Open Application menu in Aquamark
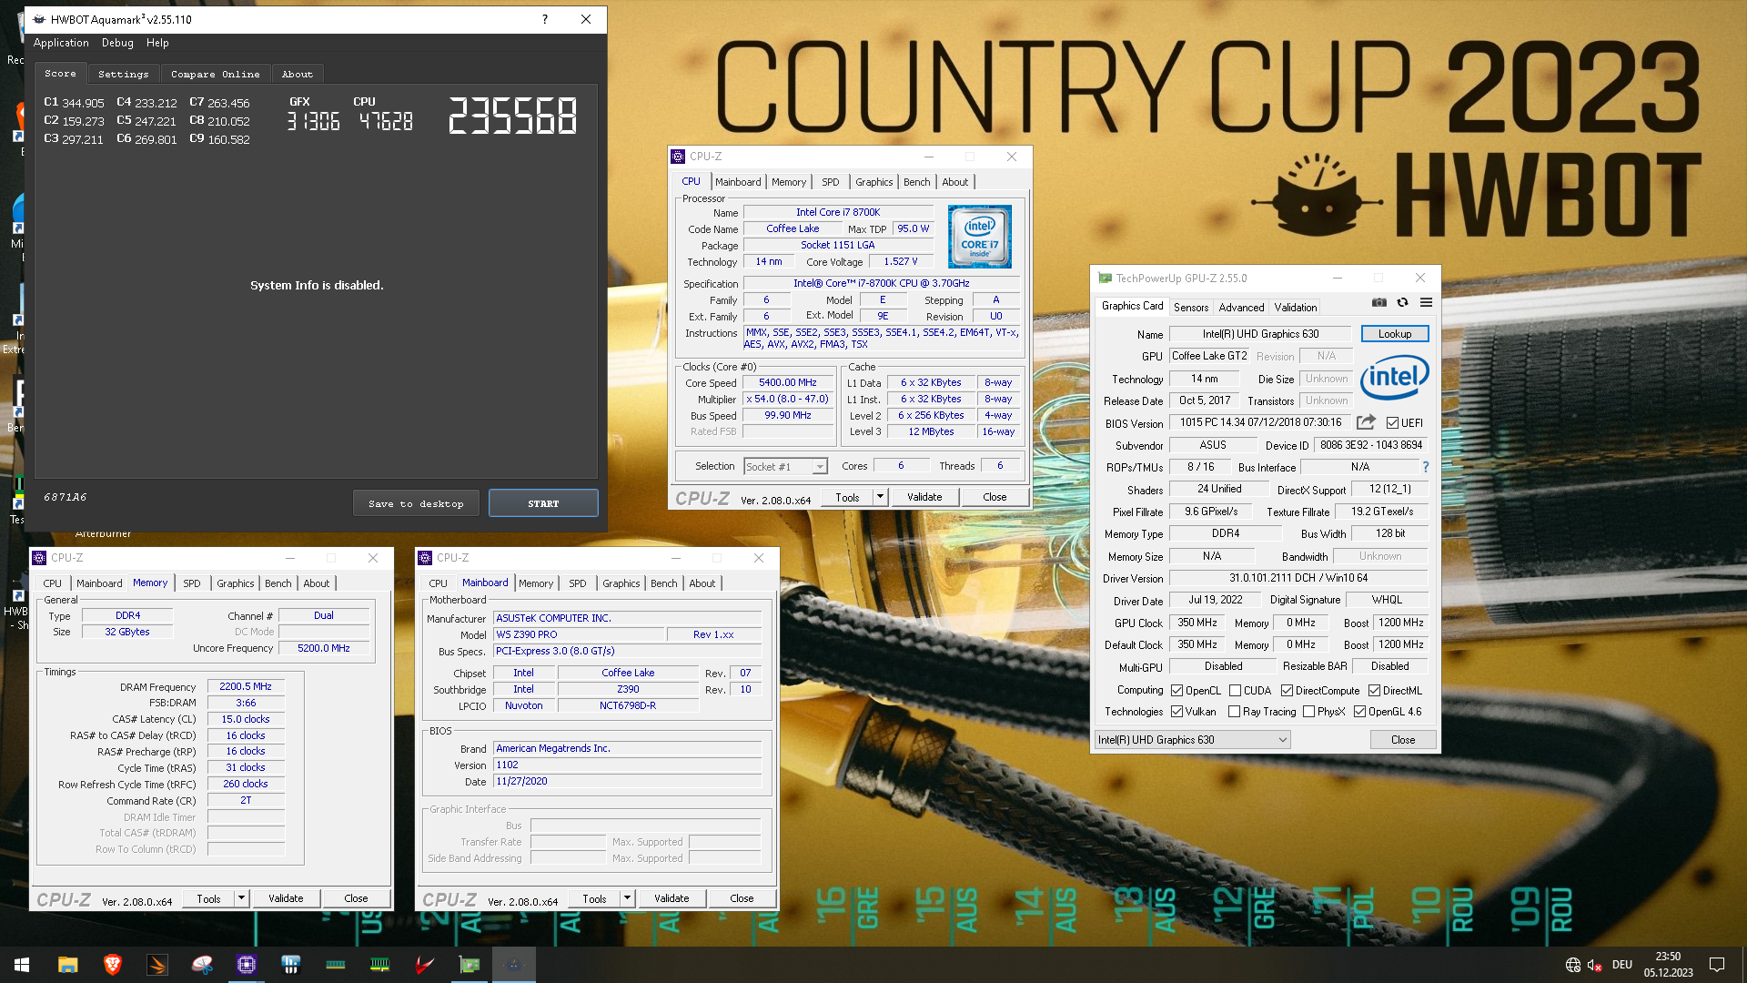 61,43
